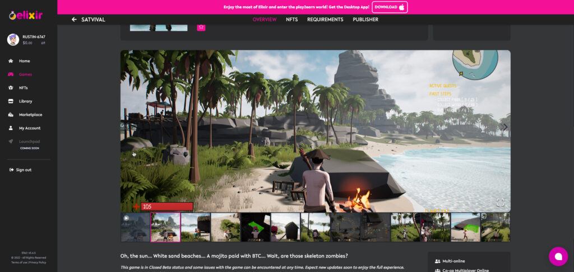Click the $0.00 balance text
This screenshot has width=574, height=272.
pyautogui.click(x=27, y=43)
